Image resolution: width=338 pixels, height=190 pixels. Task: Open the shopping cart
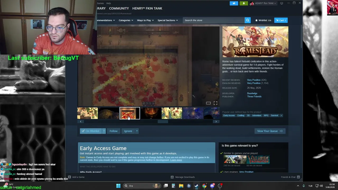[x=281, y=20]
